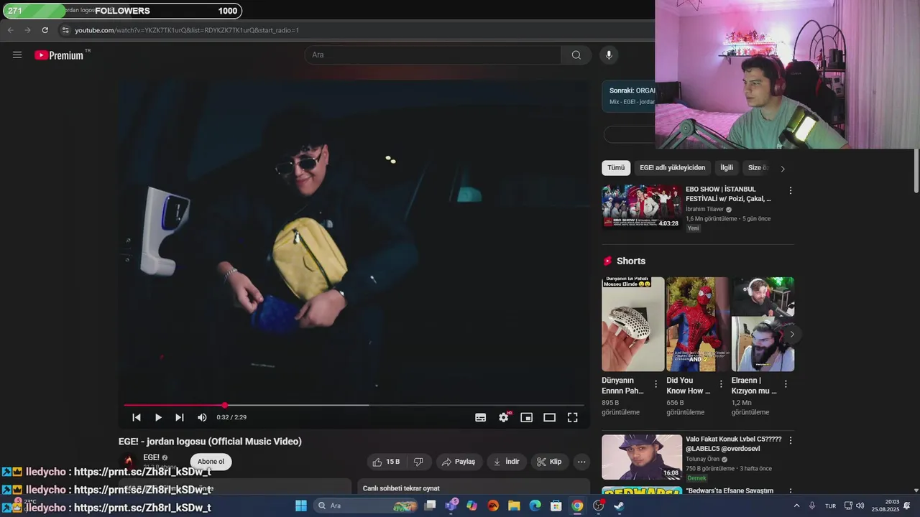This screenshot has width=920, height=517.
Task: Open Valo Fakat Konuk Lvbel C5 video
Action: pos(642,457)
